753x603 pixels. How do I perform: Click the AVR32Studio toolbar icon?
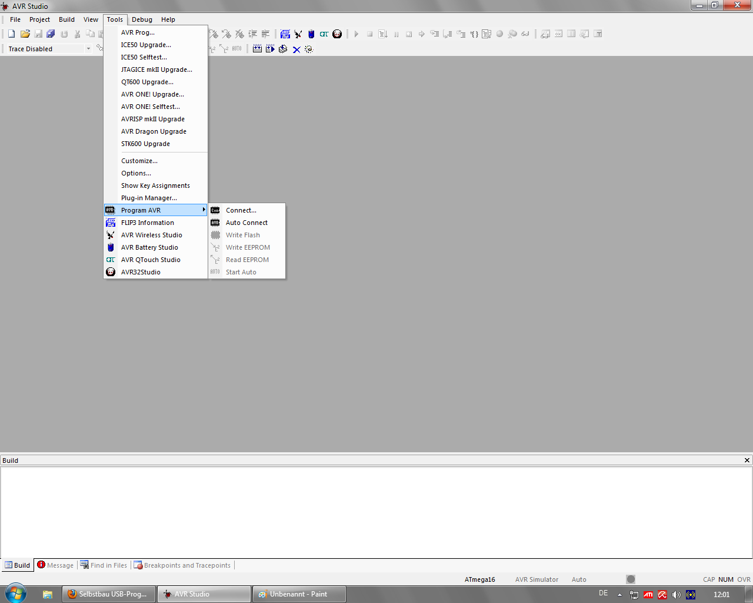tap(337, 34)
